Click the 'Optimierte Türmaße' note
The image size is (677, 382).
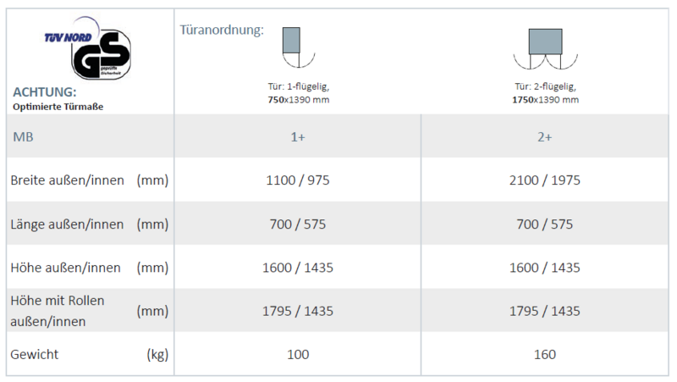tap(58, 106)
